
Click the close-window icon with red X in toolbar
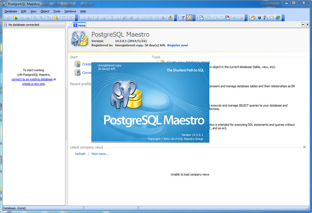tap(227, 18)
